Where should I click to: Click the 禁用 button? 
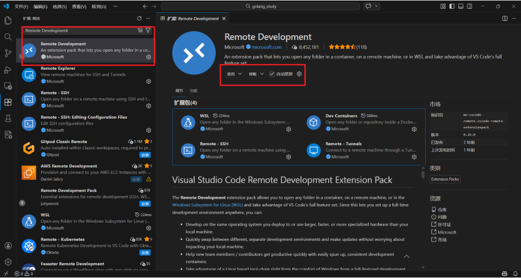pos(230,74)
